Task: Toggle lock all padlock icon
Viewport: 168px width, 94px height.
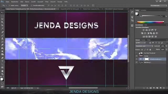Action: coord(150,50)
